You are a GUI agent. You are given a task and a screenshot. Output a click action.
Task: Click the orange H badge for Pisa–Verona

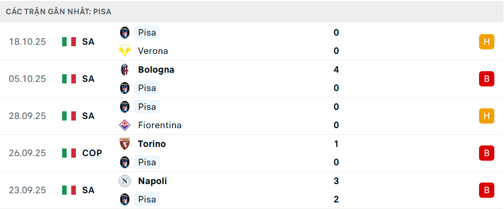click(x=487, y=42)
